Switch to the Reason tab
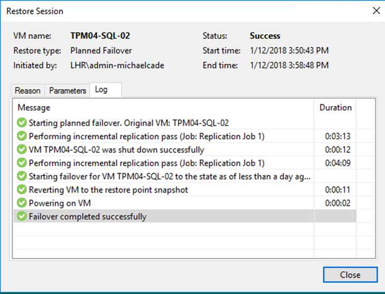 point(27,91)
